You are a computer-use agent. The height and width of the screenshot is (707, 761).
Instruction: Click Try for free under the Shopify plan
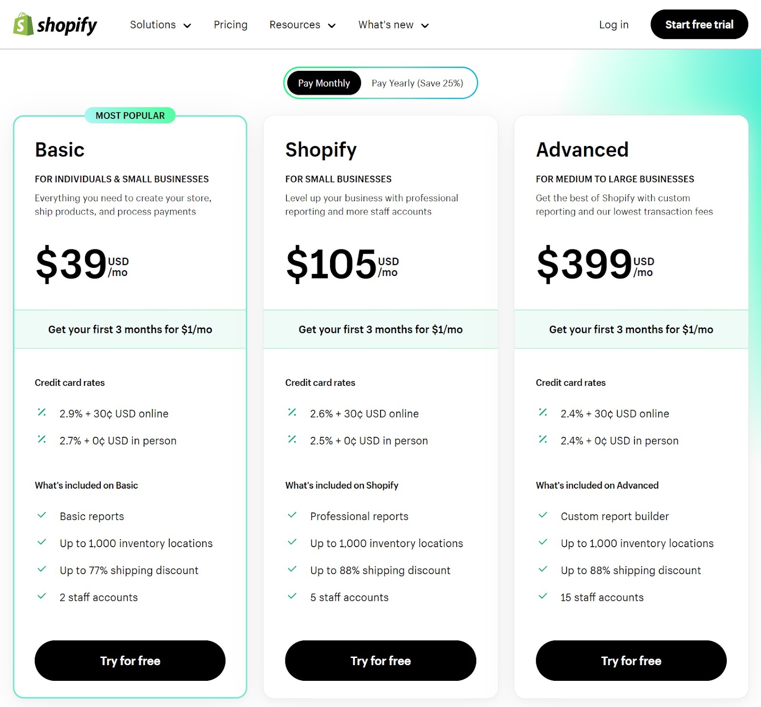tap(380, 660)
